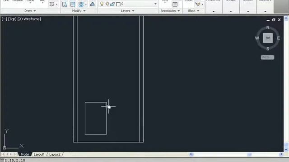Expand the Block panel

click(x=194, y=11)
